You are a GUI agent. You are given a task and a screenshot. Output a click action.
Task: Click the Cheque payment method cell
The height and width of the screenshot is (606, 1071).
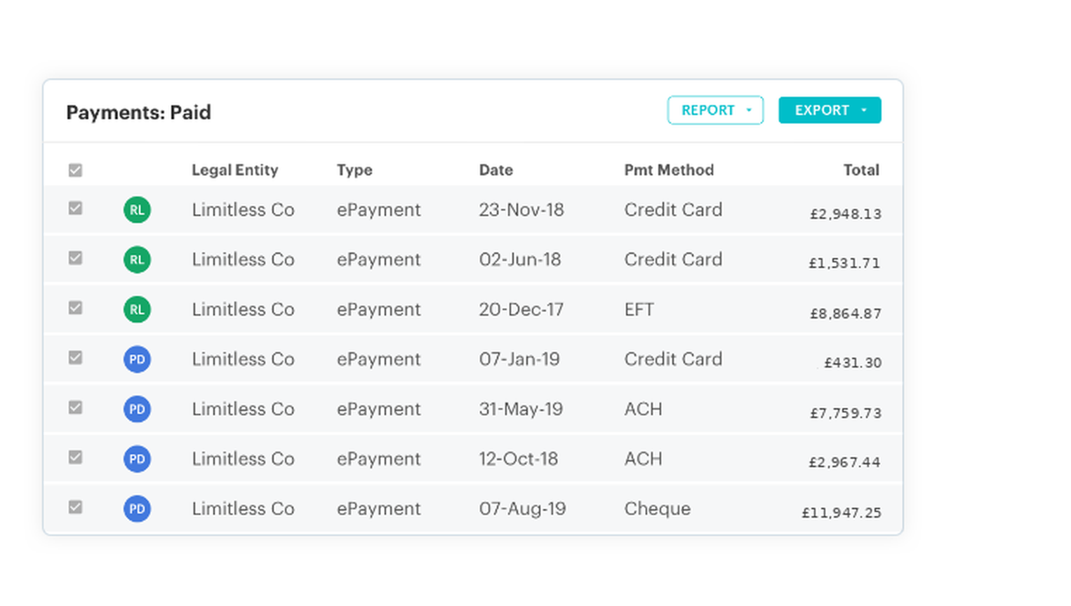pos(658,509)
